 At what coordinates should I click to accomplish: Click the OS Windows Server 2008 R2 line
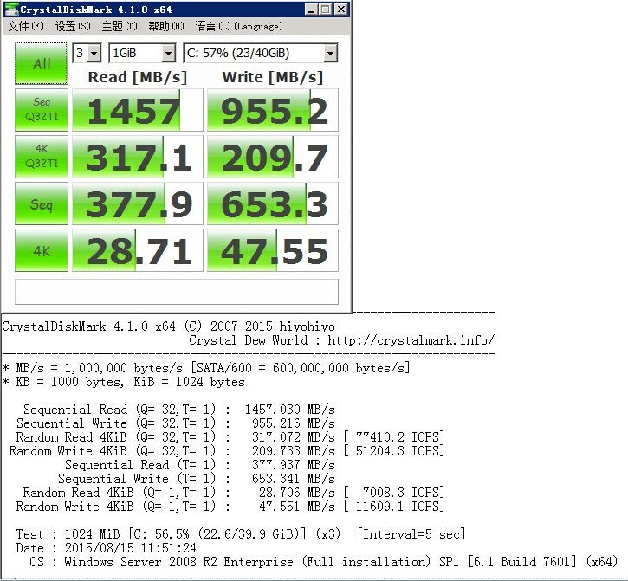324,562
